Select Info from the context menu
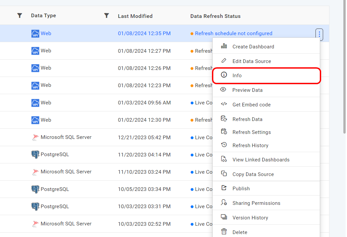 [237, 76]
